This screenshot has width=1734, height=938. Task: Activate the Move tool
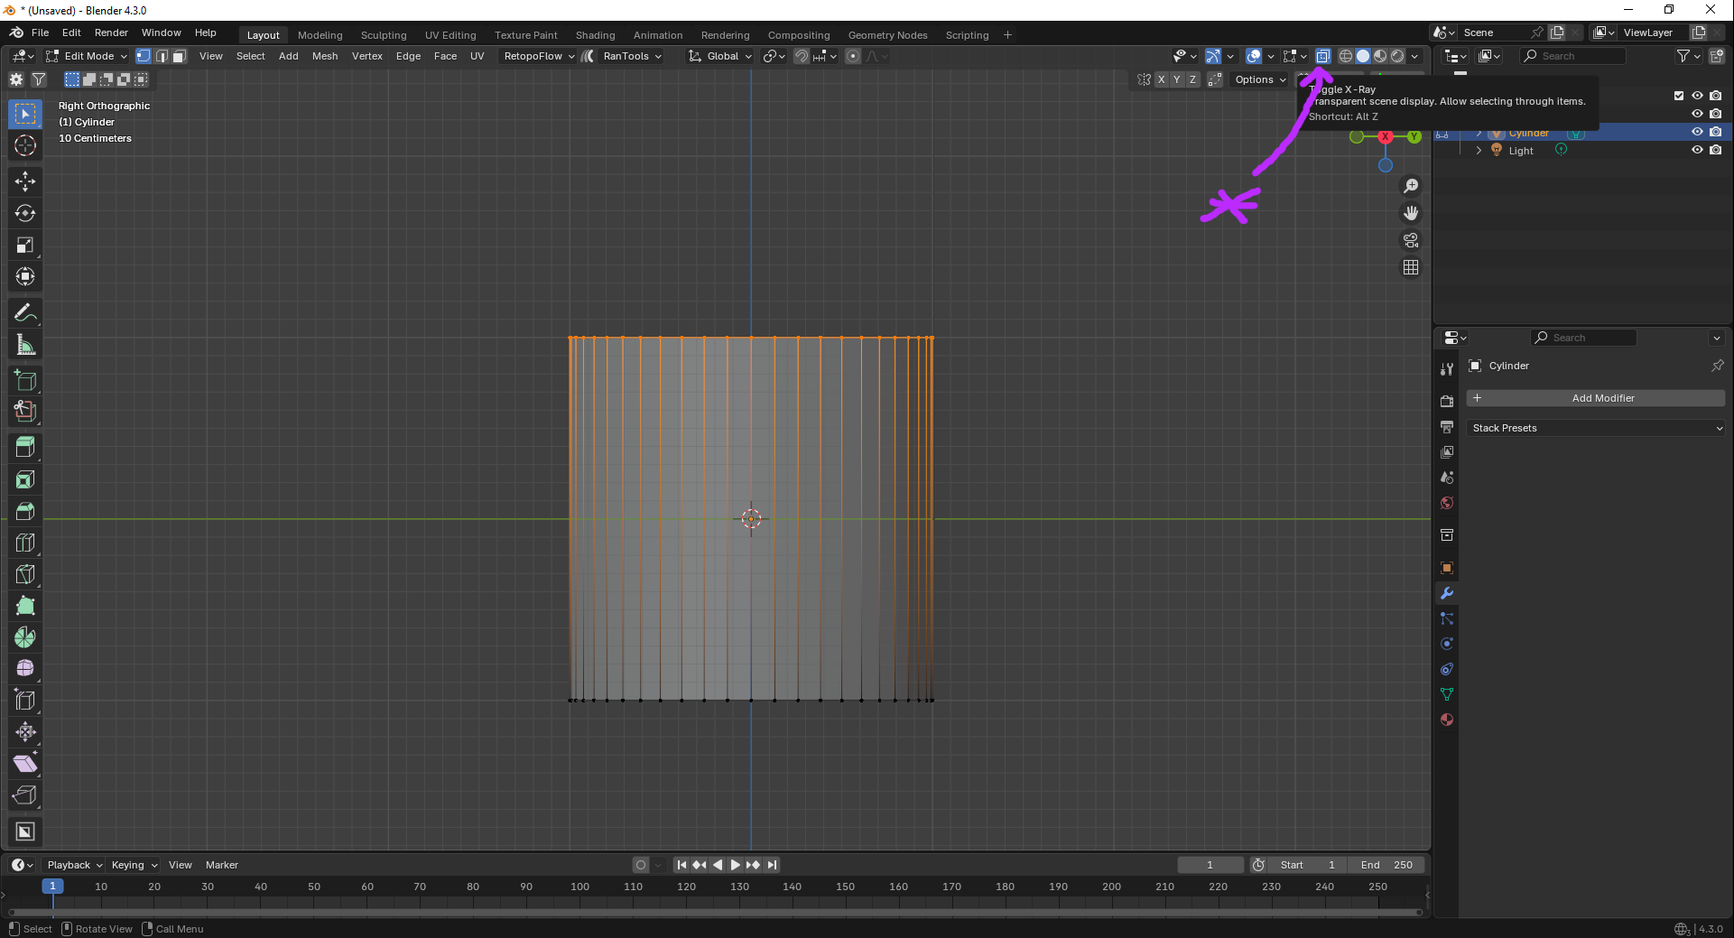(25, 181)
